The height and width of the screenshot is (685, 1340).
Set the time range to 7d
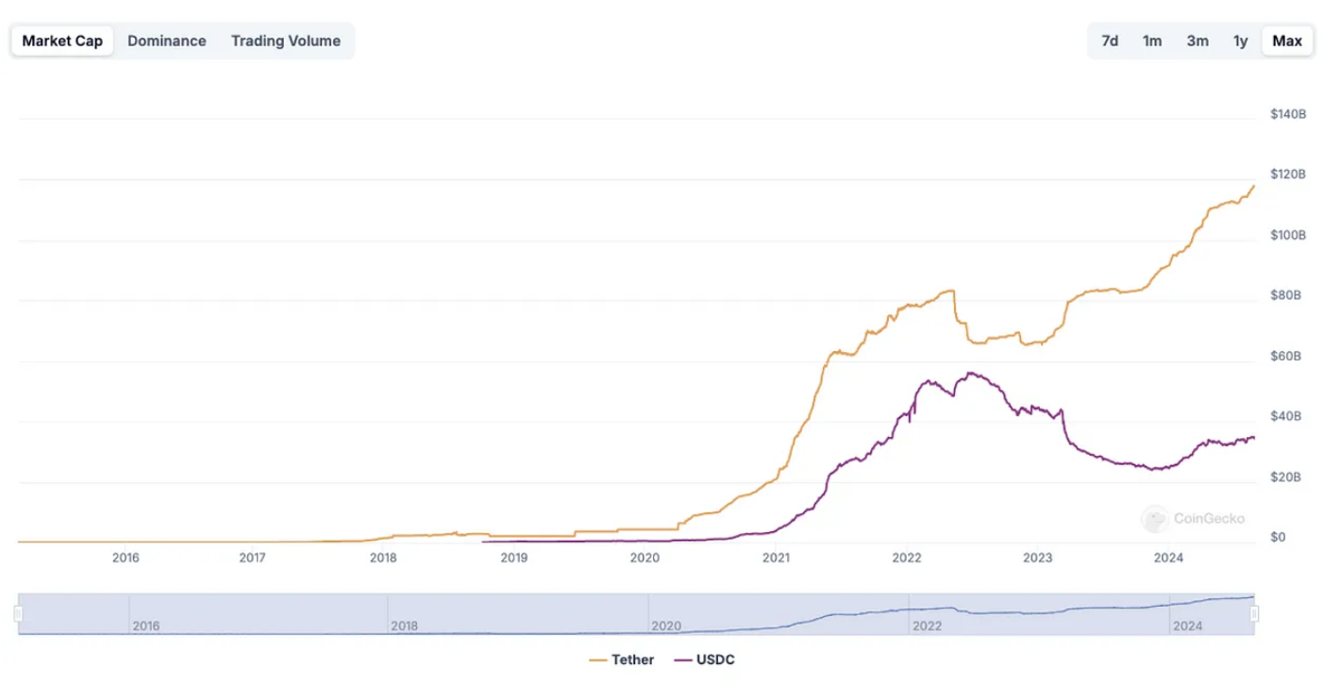(x=1110, y=41)
